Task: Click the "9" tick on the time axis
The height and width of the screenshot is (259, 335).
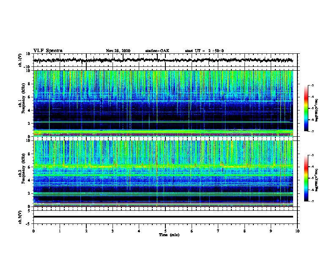Action: click(271, 231)
